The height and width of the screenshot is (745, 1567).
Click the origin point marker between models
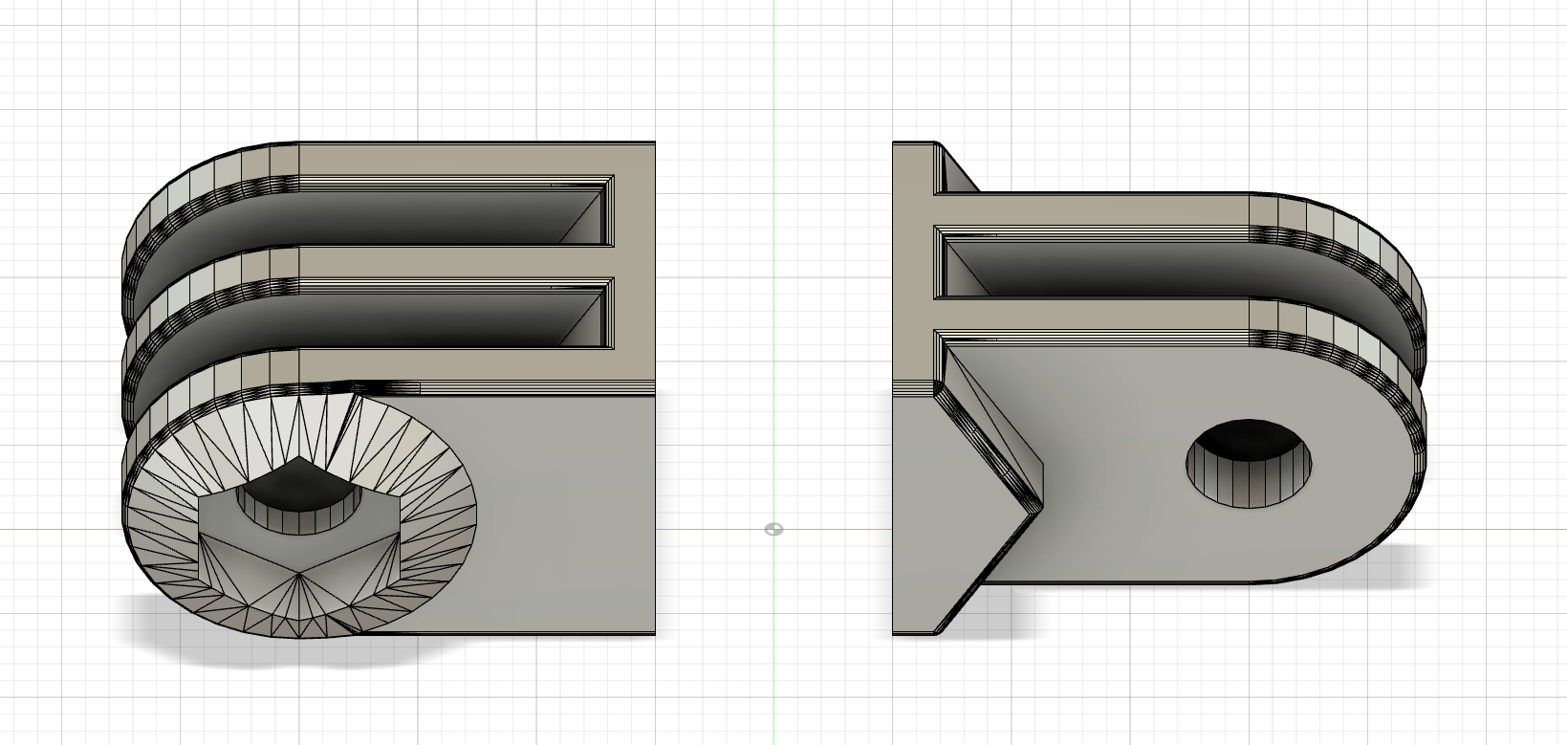(773, 529)
